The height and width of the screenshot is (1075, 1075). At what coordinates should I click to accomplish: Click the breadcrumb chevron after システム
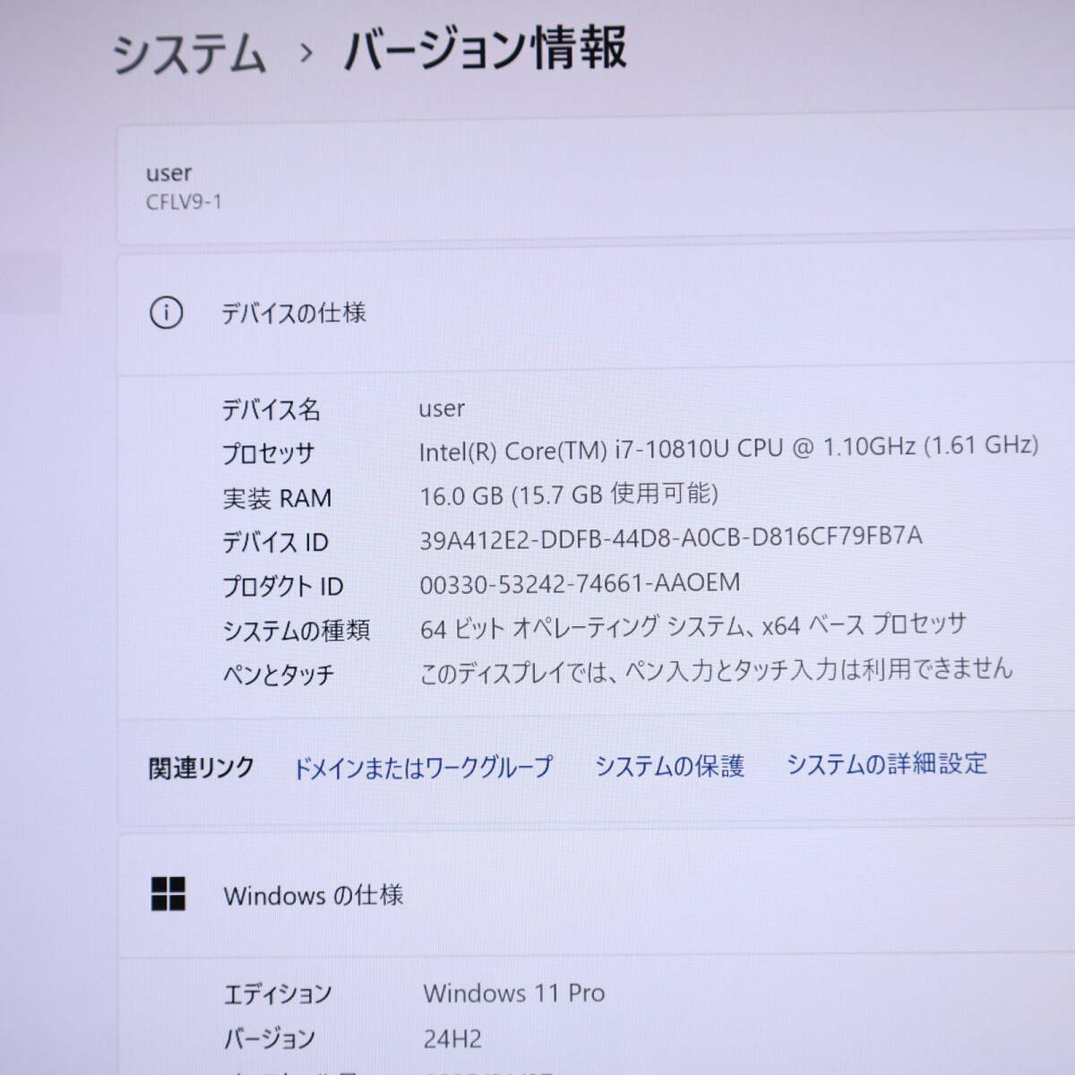tap(306, 54)
